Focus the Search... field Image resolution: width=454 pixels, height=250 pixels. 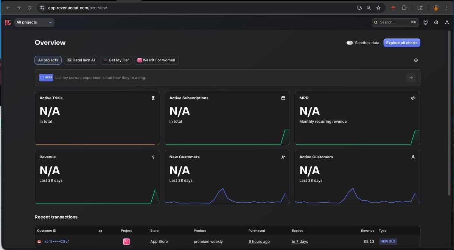point(395,22)
